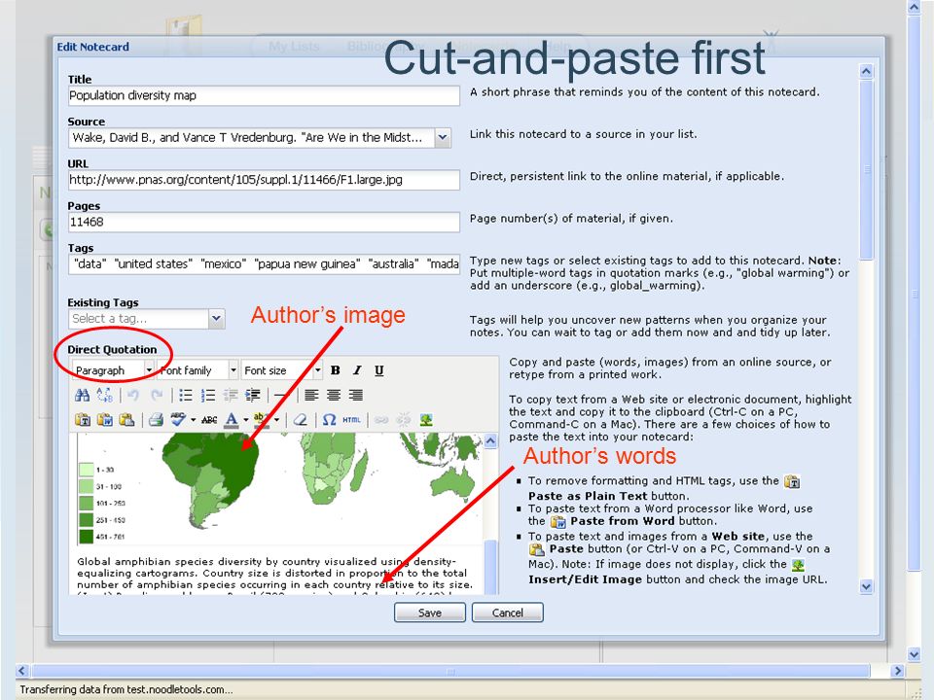This screenshot has height=700, width=934.
Task: Click the Outdent icon
Action: pyautogui.click(x=231, y=395)
